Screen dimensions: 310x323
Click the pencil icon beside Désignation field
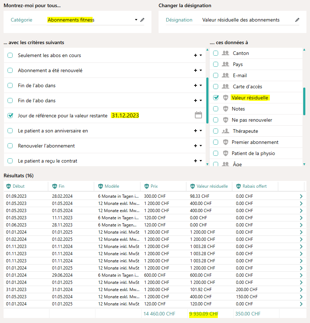(297, 20)
